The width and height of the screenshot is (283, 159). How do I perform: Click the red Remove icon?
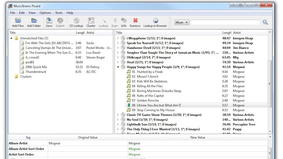coord(135,20)
